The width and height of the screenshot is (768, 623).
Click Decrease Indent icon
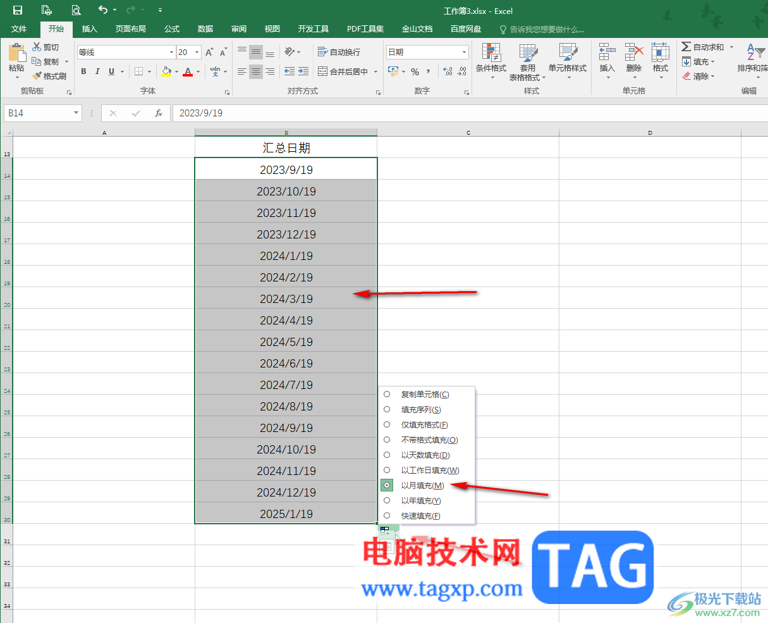290,71
